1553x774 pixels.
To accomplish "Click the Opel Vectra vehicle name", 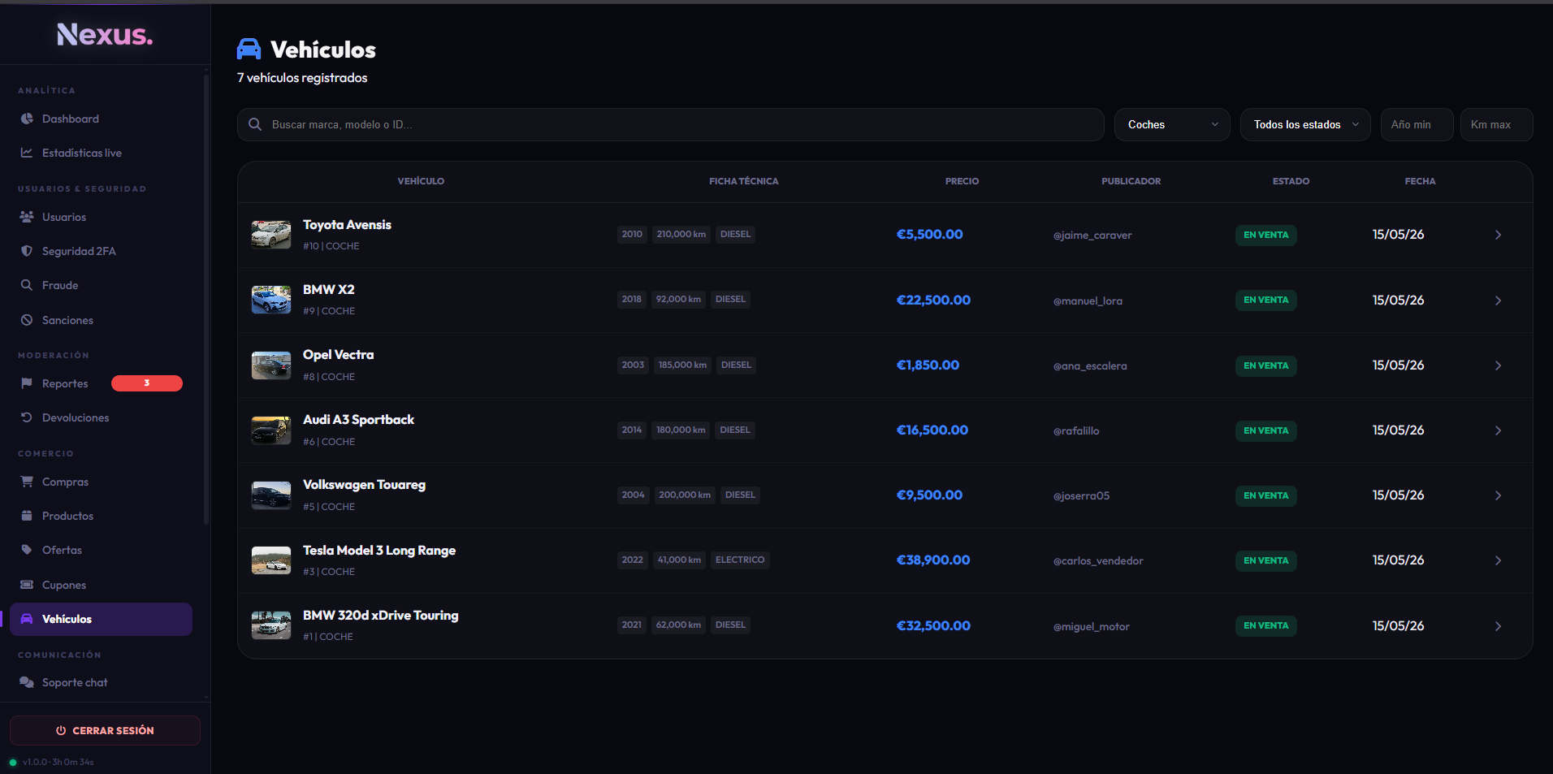I will 338,355.
